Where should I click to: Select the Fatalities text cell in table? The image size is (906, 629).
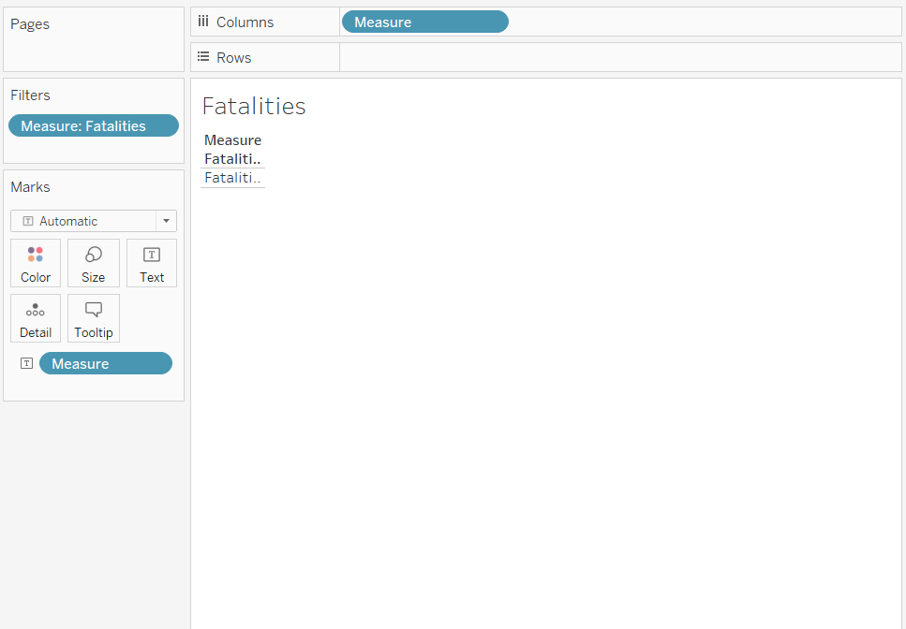click(x=232, y=178)
